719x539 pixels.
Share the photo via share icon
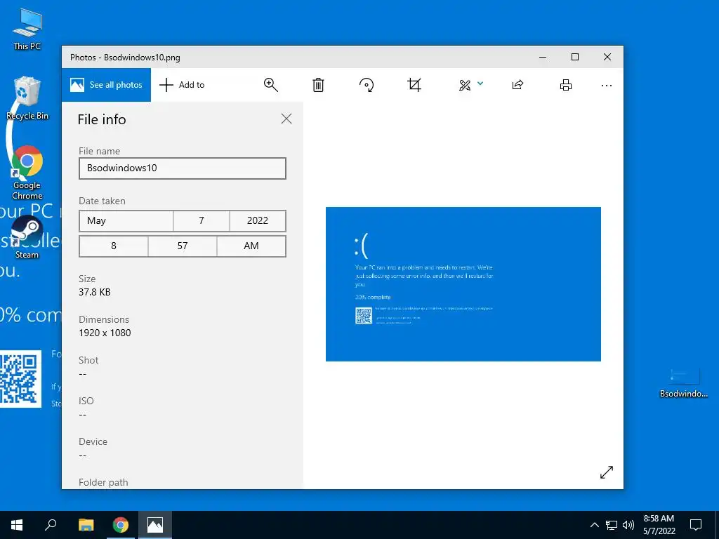pyautogui.click(x=517, y=85)
